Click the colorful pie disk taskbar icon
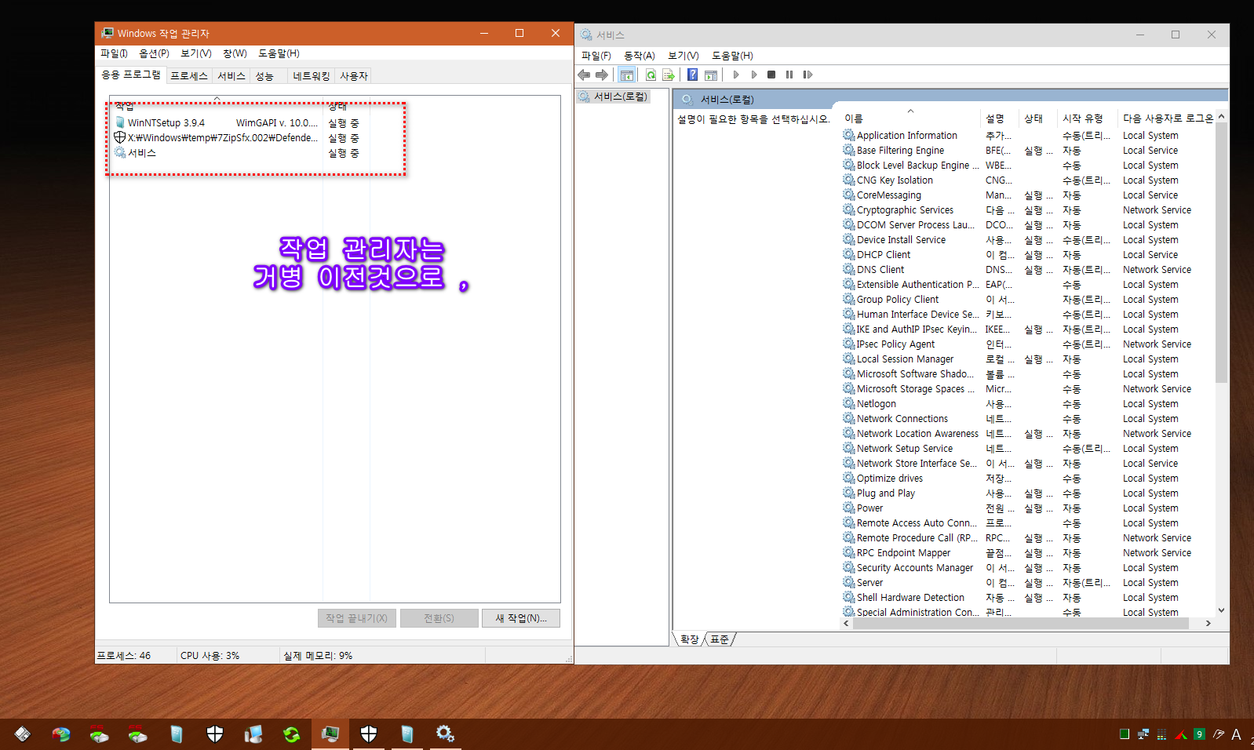 pos(61,734)
